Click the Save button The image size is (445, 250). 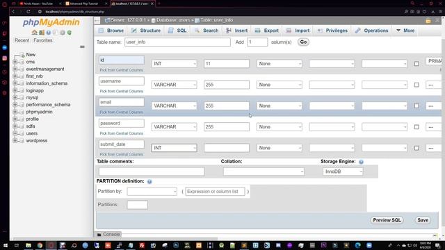tap(423, 220)
